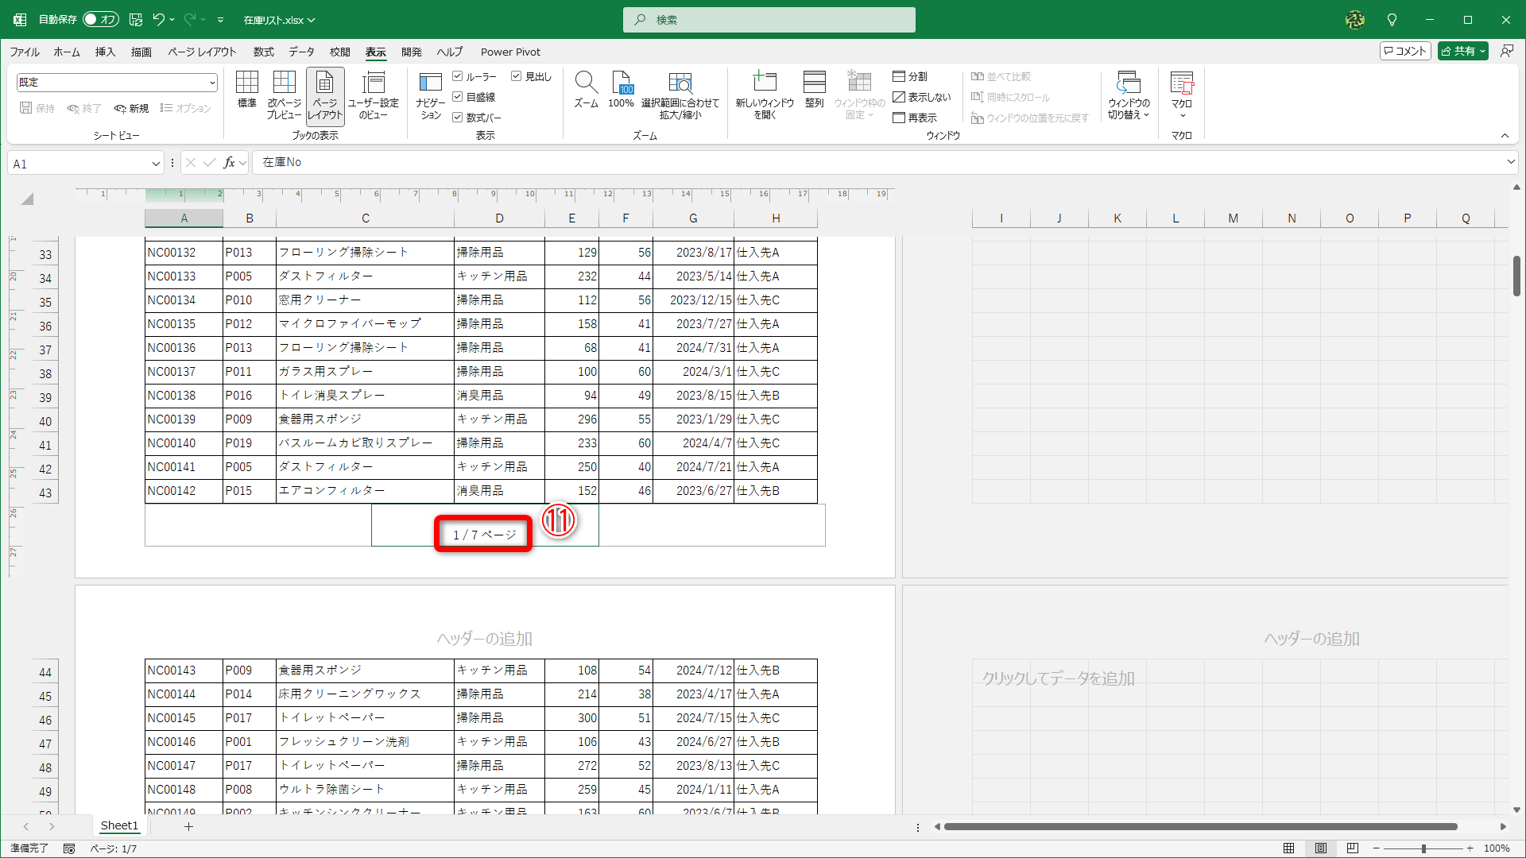Image resolution: width=1526 pixels, height=858 pixels.
Task: Add a new sheet with the plus button
Action: pos(188,826)
